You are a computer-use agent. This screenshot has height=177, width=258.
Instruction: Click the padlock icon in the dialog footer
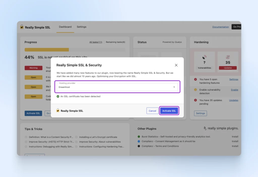pyautogui.click(x=58, y=110)
